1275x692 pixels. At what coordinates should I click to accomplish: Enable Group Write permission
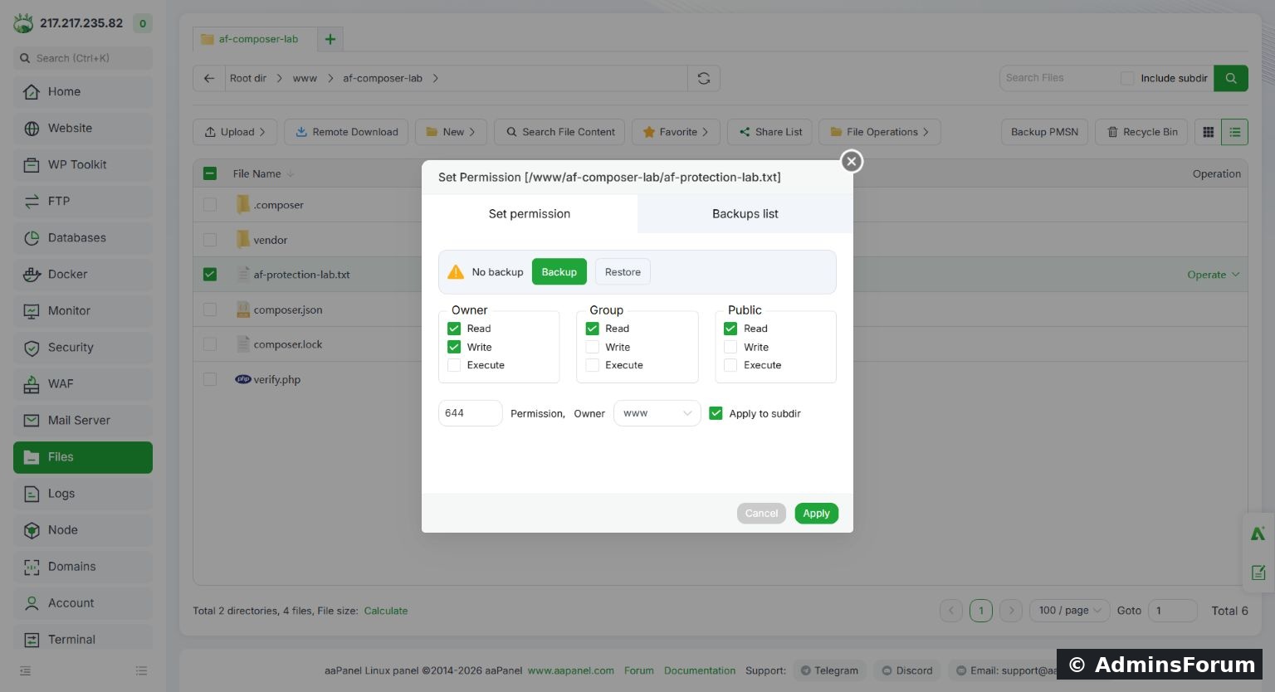tap(593, 347)
